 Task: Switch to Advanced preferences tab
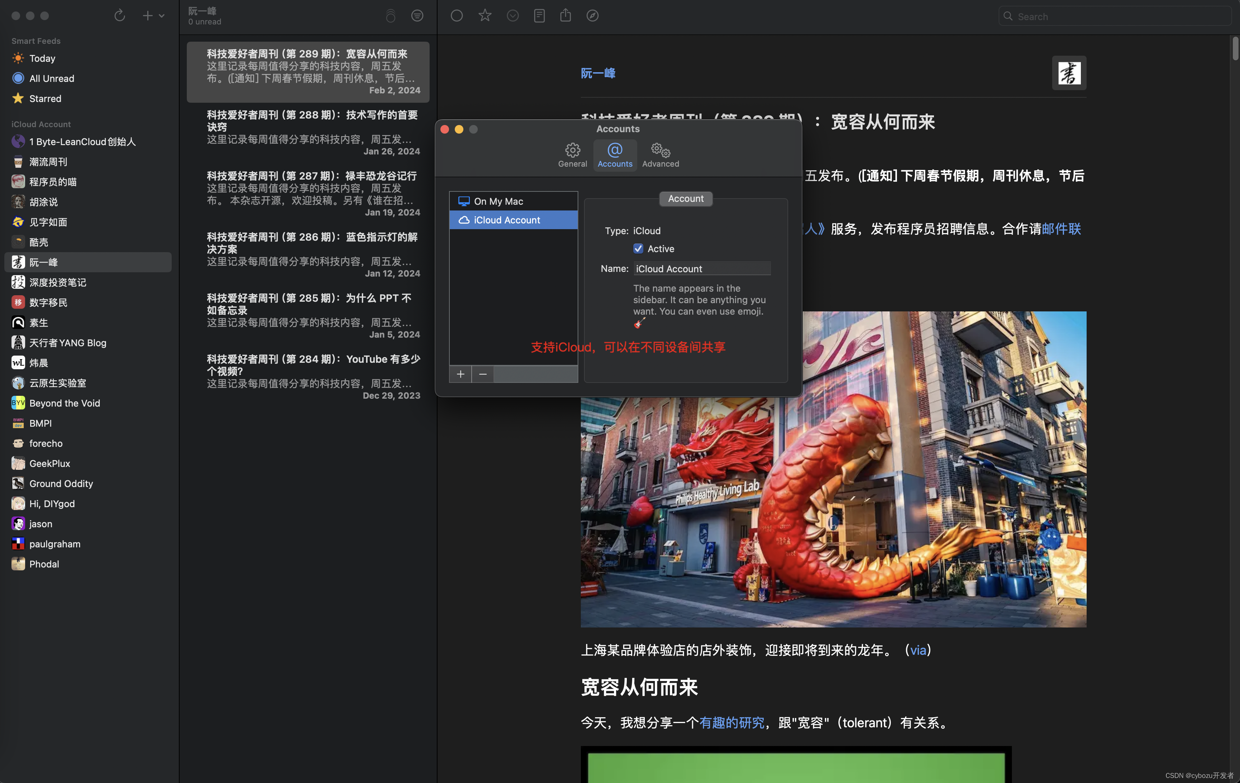pyautogui.click(x=660, y=155)
